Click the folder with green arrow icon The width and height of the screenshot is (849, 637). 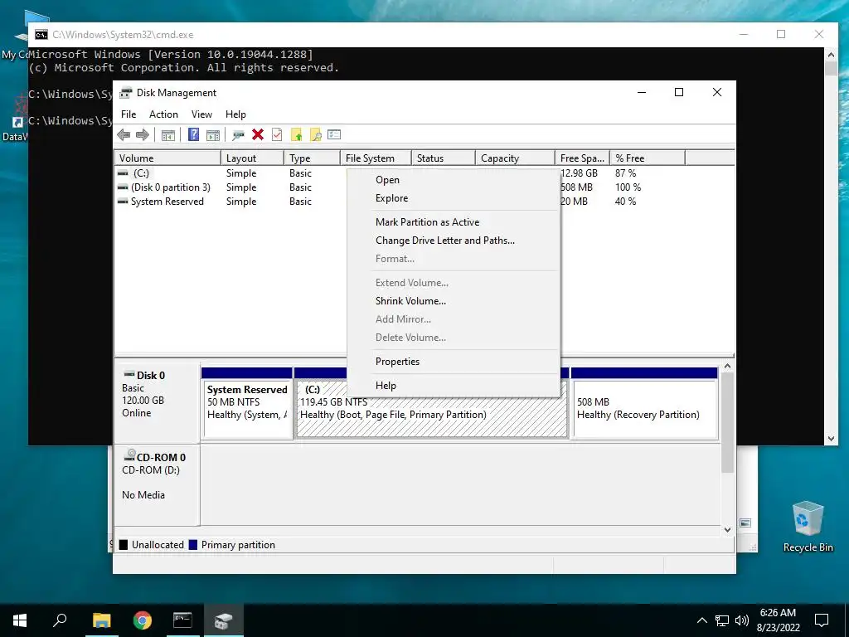pos(296,135)
